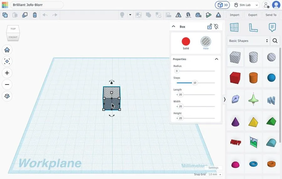282x179 pixels.
Task: Invite collaborators with add person icon
Action: pos(266,5)
